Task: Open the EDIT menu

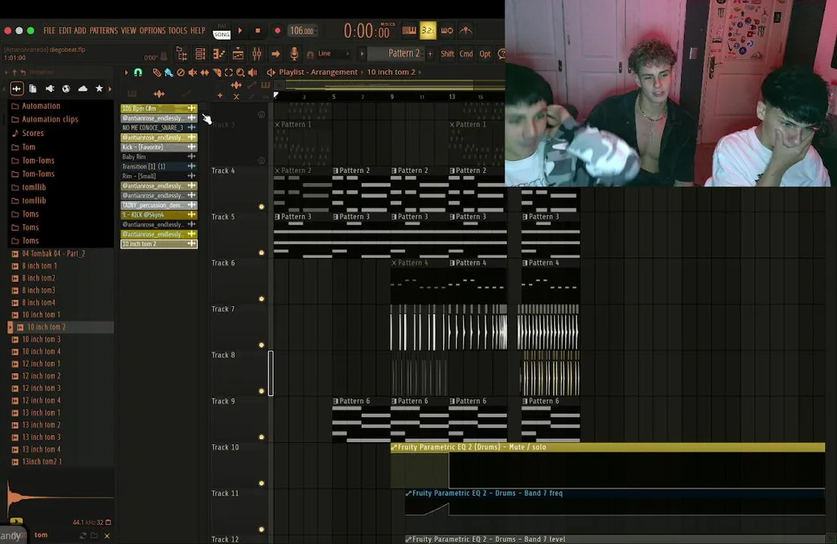Action: coord(65,31)
